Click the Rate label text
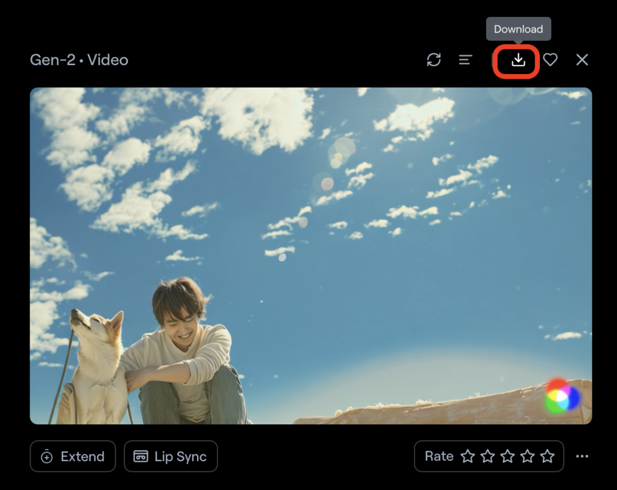 coord(439,456)
